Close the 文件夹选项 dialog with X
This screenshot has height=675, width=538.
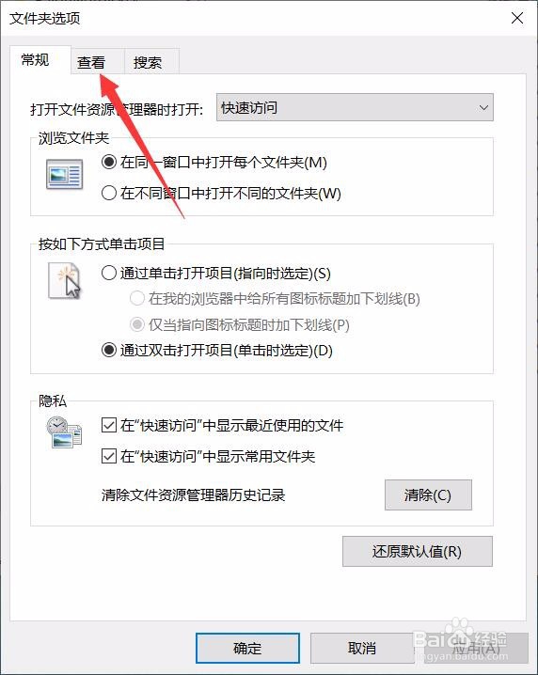[517, 18]
